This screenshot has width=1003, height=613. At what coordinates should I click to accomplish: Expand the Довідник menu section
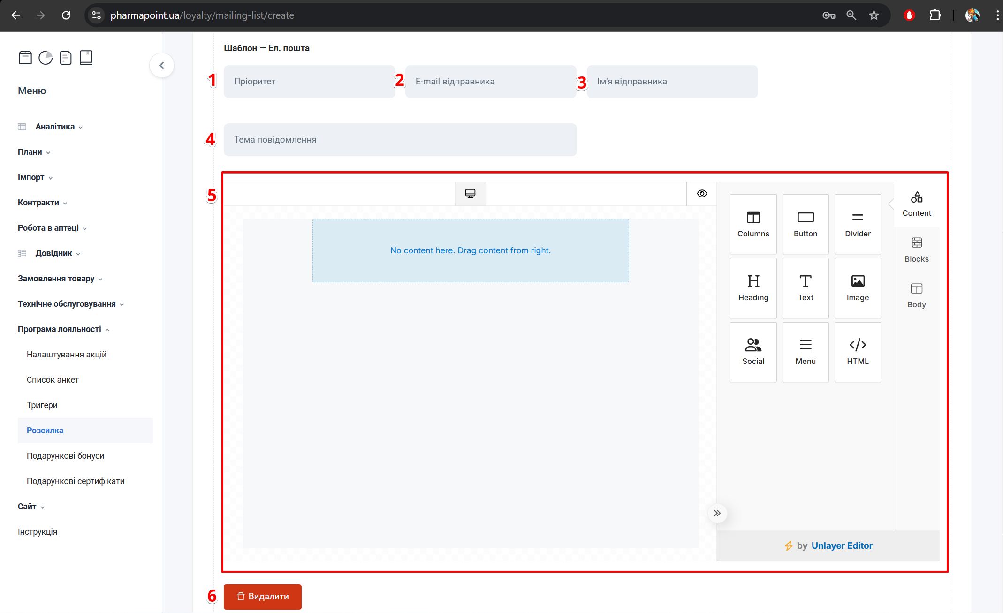click(54, 253)
